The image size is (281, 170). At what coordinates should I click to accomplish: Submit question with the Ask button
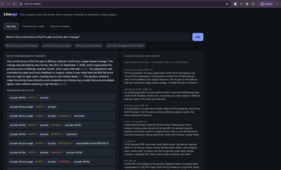tap(198, 37)
